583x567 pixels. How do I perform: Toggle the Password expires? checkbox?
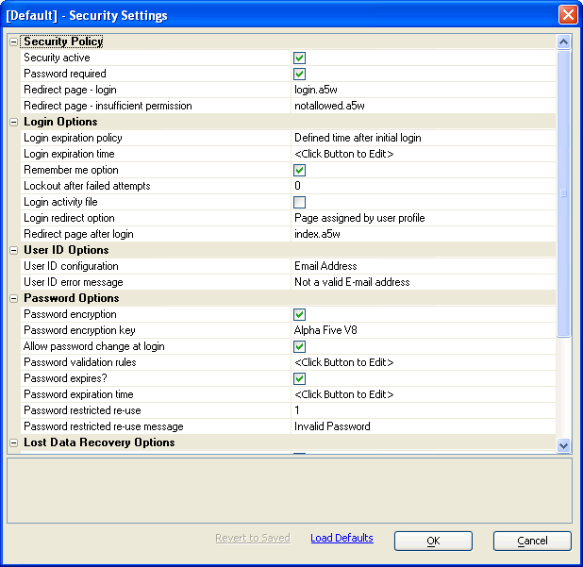[299, 379]
